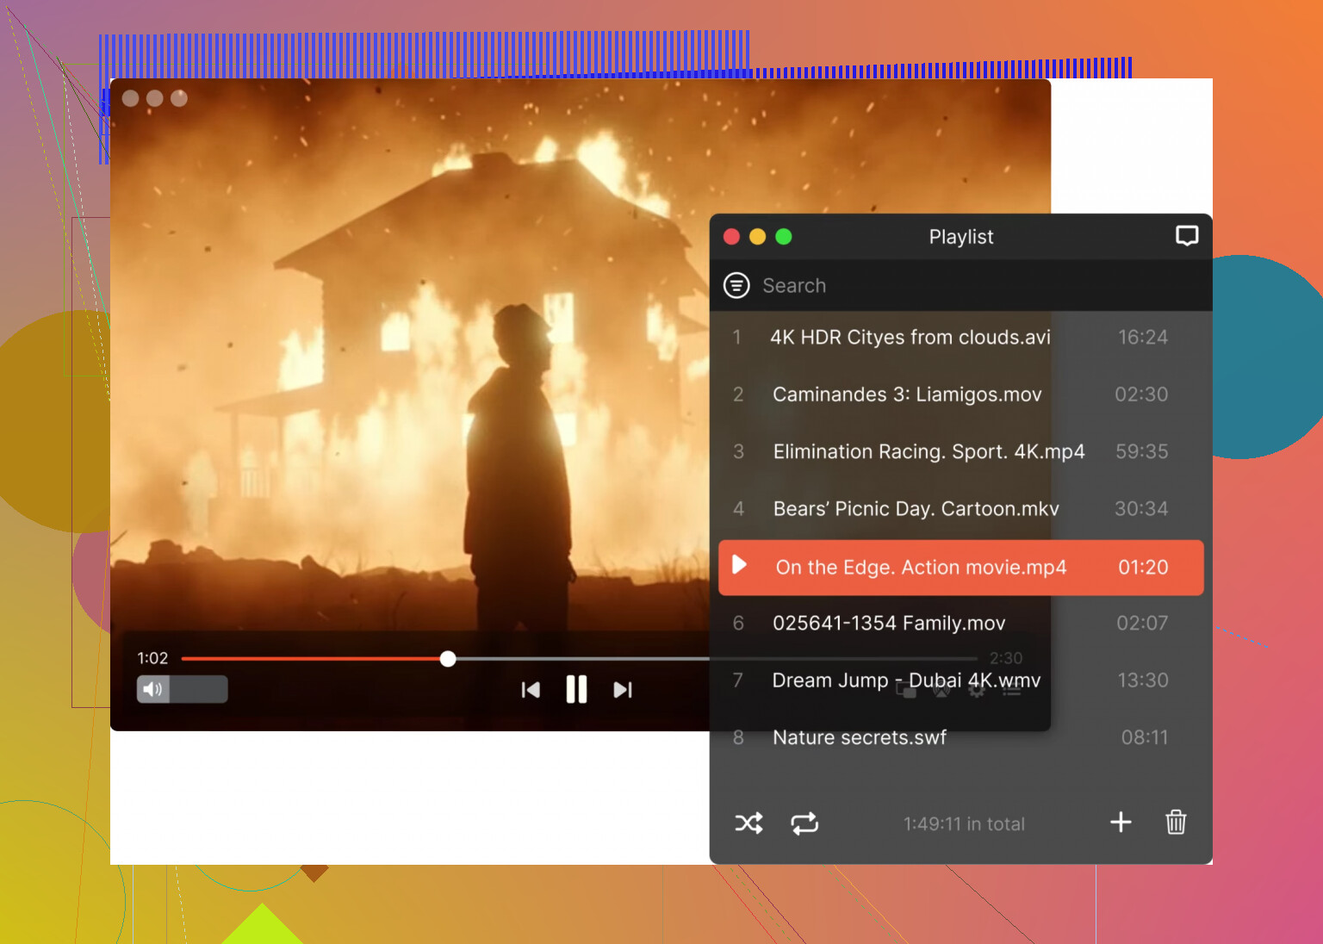
Task: Play Caminandes 3: Liamigos.mov
Action: tap(907, 394)
